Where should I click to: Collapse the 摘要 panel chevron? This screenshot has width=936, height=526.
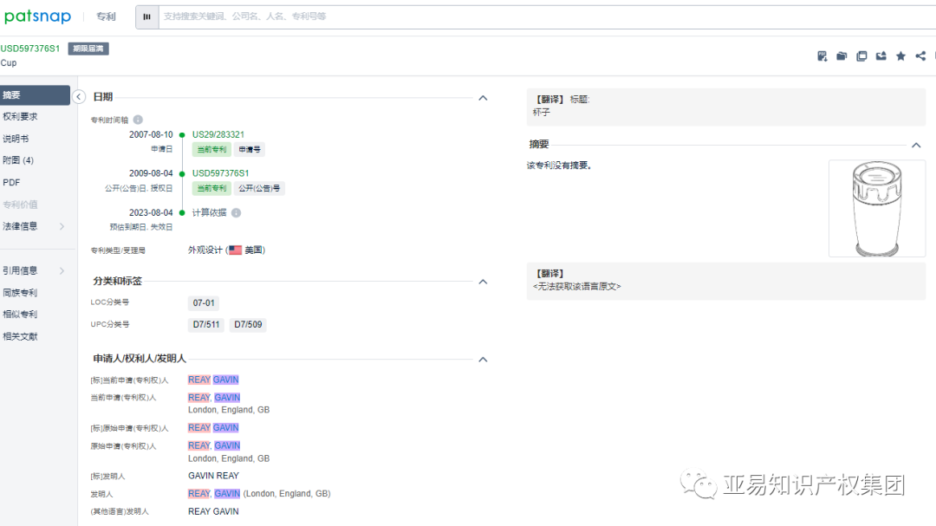(916, 145)
